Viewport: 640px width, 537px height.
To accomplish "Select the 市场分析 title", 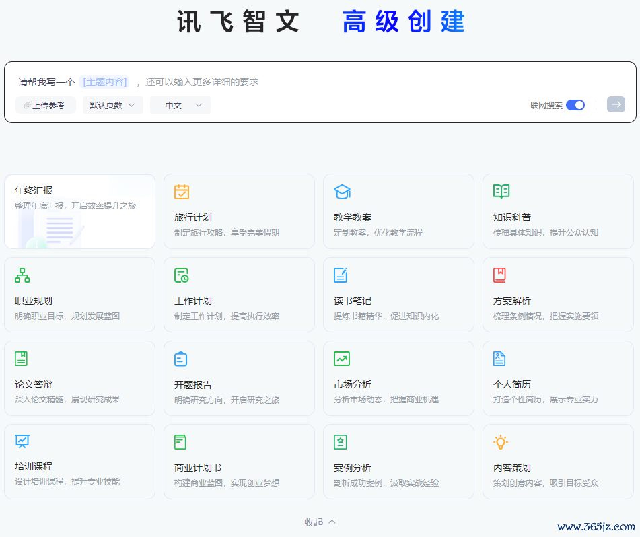I will (353, 384).
